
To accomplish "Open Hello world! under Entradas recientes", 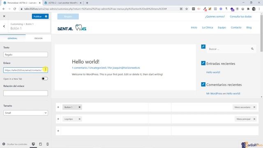I will pos(213,72).
